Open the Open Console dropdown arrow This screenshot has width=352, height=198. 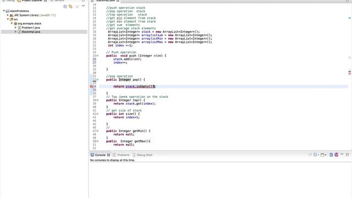coord(326,155)
